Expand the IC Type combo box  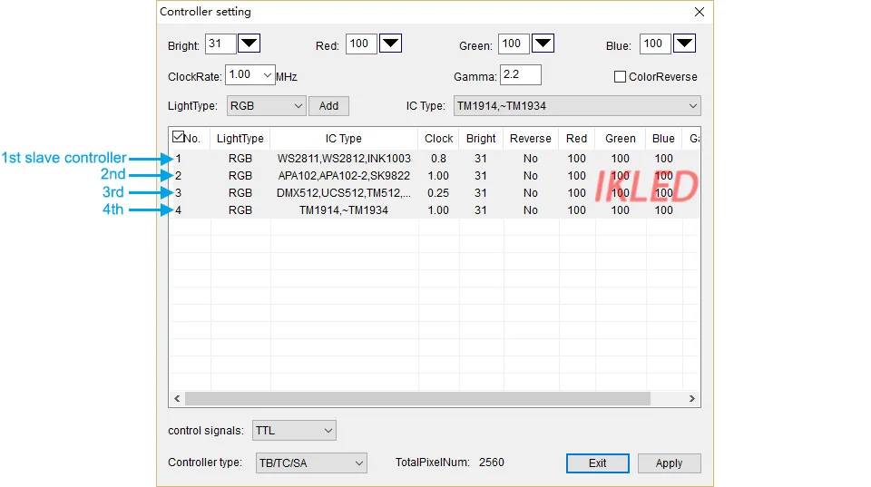[x=692, y=106]
